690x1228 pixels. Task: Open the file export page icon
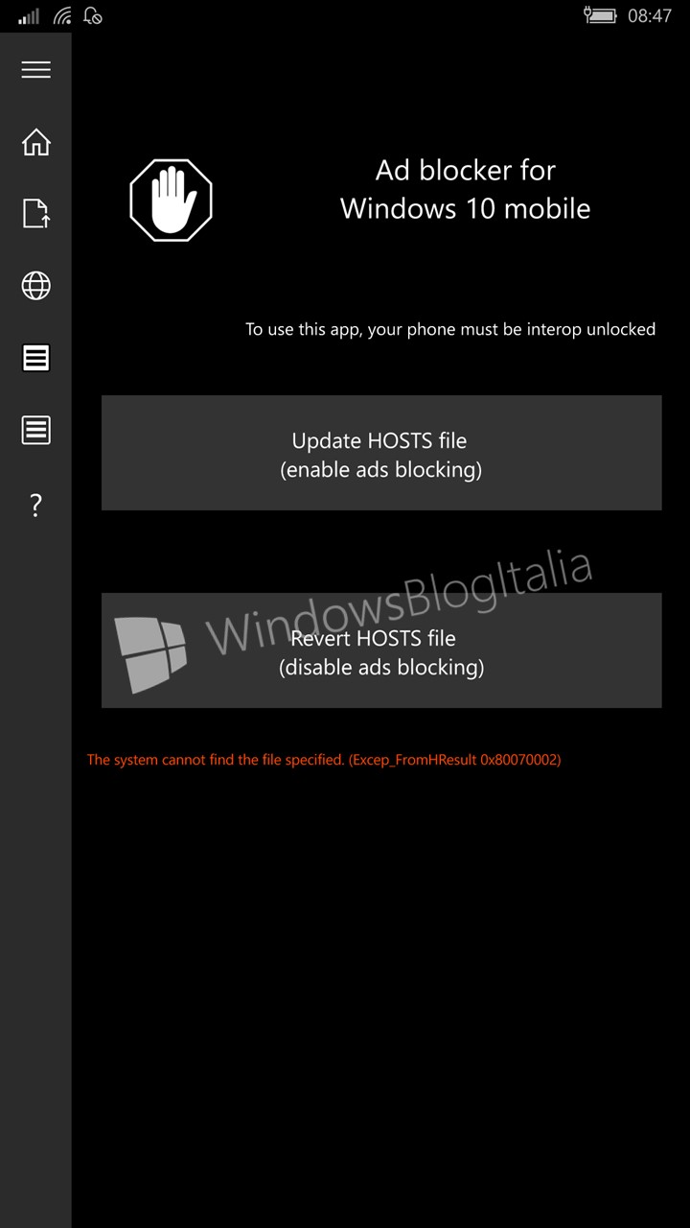click(x=35, y=213)
